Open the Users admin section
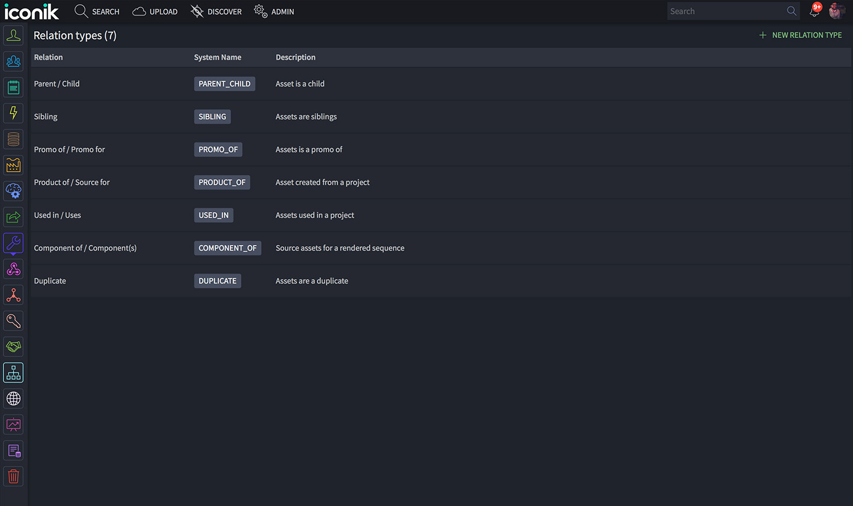Viewport: 853px width, 506px height. pyautogui.click(x=13, y=35)
